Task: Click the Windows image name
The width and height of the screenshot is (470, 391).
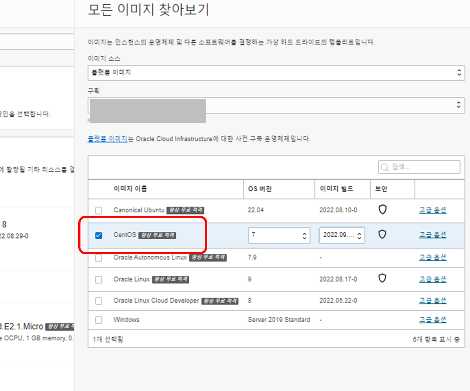Action: tap(126, 320)
